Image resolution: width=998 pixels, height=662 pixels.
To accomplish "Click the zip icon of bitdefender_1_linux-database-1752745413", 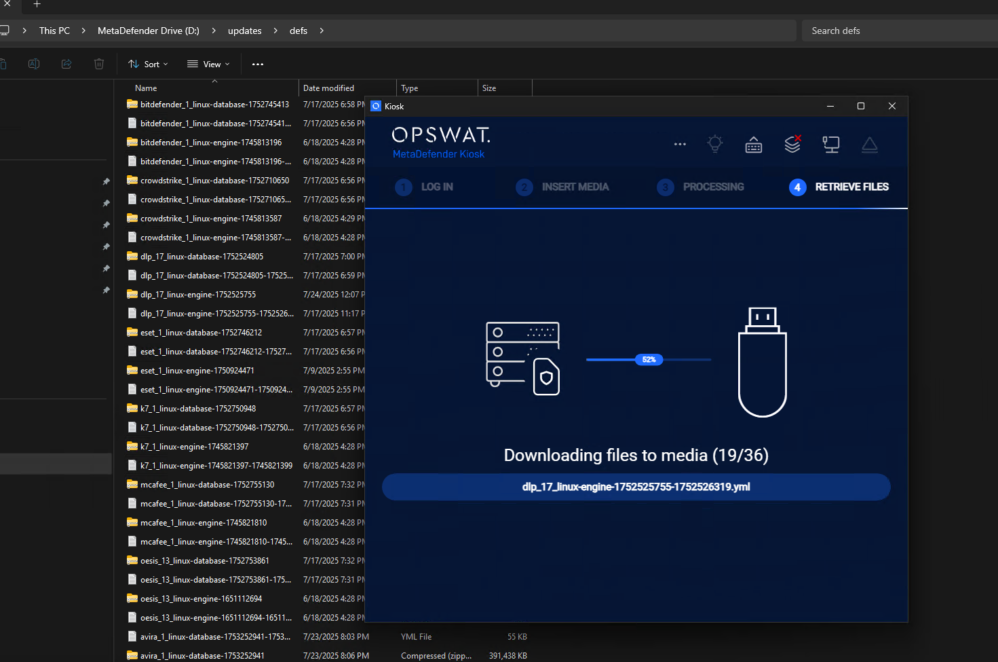I will (x=132, y=105).
